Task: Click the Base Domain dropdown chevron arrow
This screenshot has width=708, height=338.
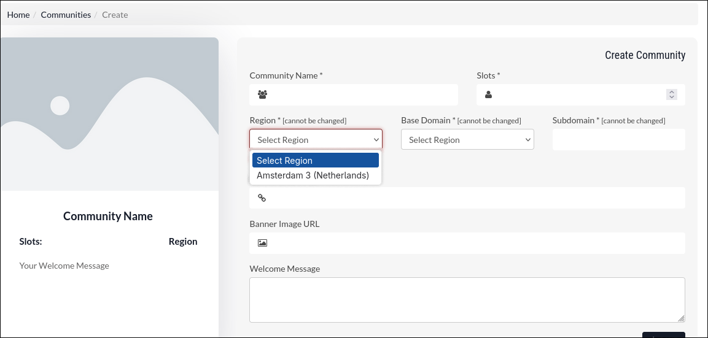Action: pyautogui.click(x=527, y=139)
